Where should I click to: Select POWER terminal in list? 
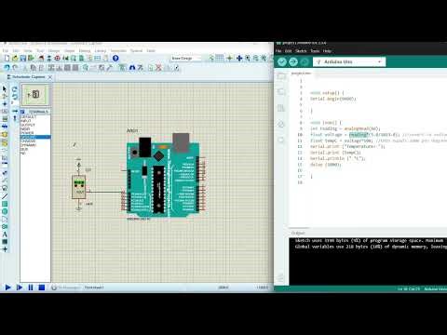coord(35,133)
